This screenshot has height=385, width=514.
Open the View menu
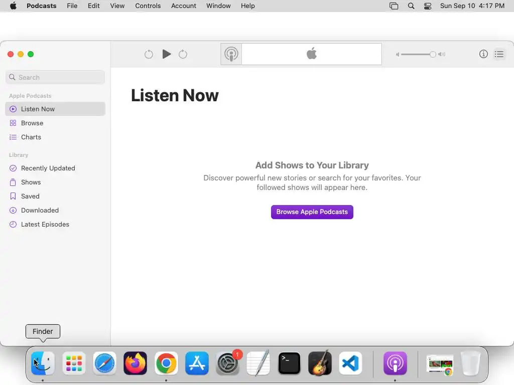coord(117,6)
